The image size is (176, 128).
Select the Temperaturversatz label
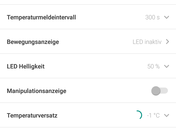point(32,115)
